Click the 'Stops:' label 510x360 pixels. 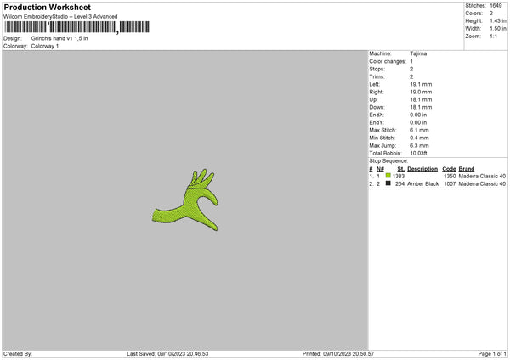coord(377,70)
